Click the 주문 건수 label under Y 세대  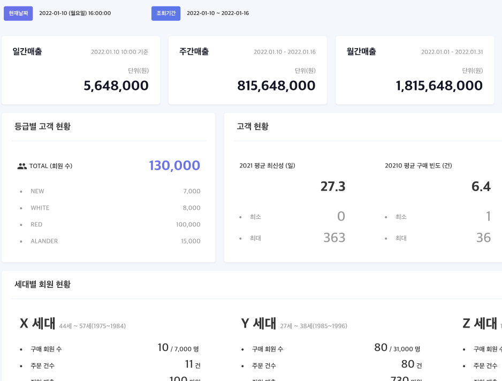(264, 365)
